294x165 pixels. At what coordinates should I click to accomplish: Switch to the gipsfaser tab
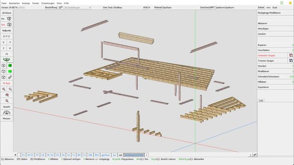(x=106, y=155)
